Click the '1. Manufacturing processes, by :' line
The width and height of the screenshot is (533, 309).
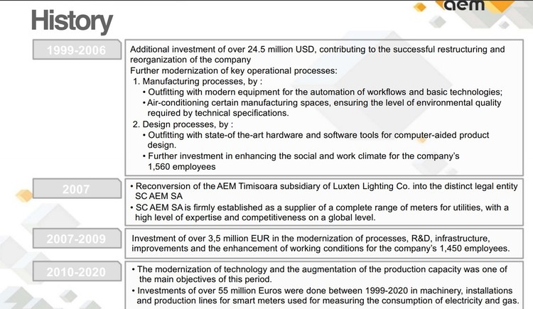(x=198, y=81)
